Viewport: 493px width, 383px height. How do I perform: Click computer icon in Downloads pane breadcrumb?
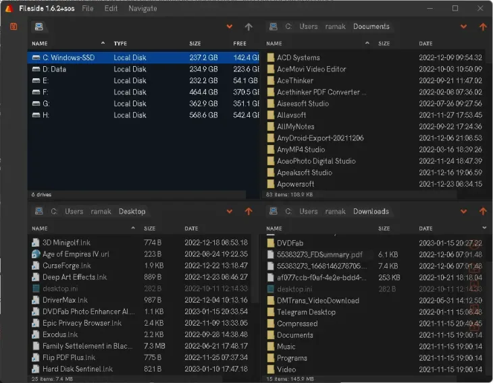click(x=273, y=211)
